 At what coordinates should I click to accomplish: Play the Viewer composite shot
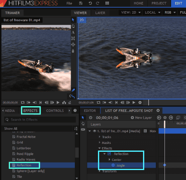point(134,102)
